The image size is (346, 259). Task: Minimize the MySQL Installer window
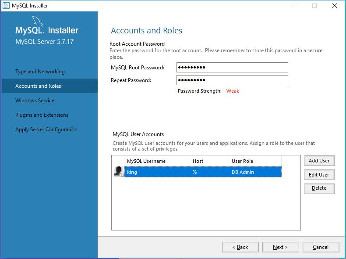click(295, 6)
